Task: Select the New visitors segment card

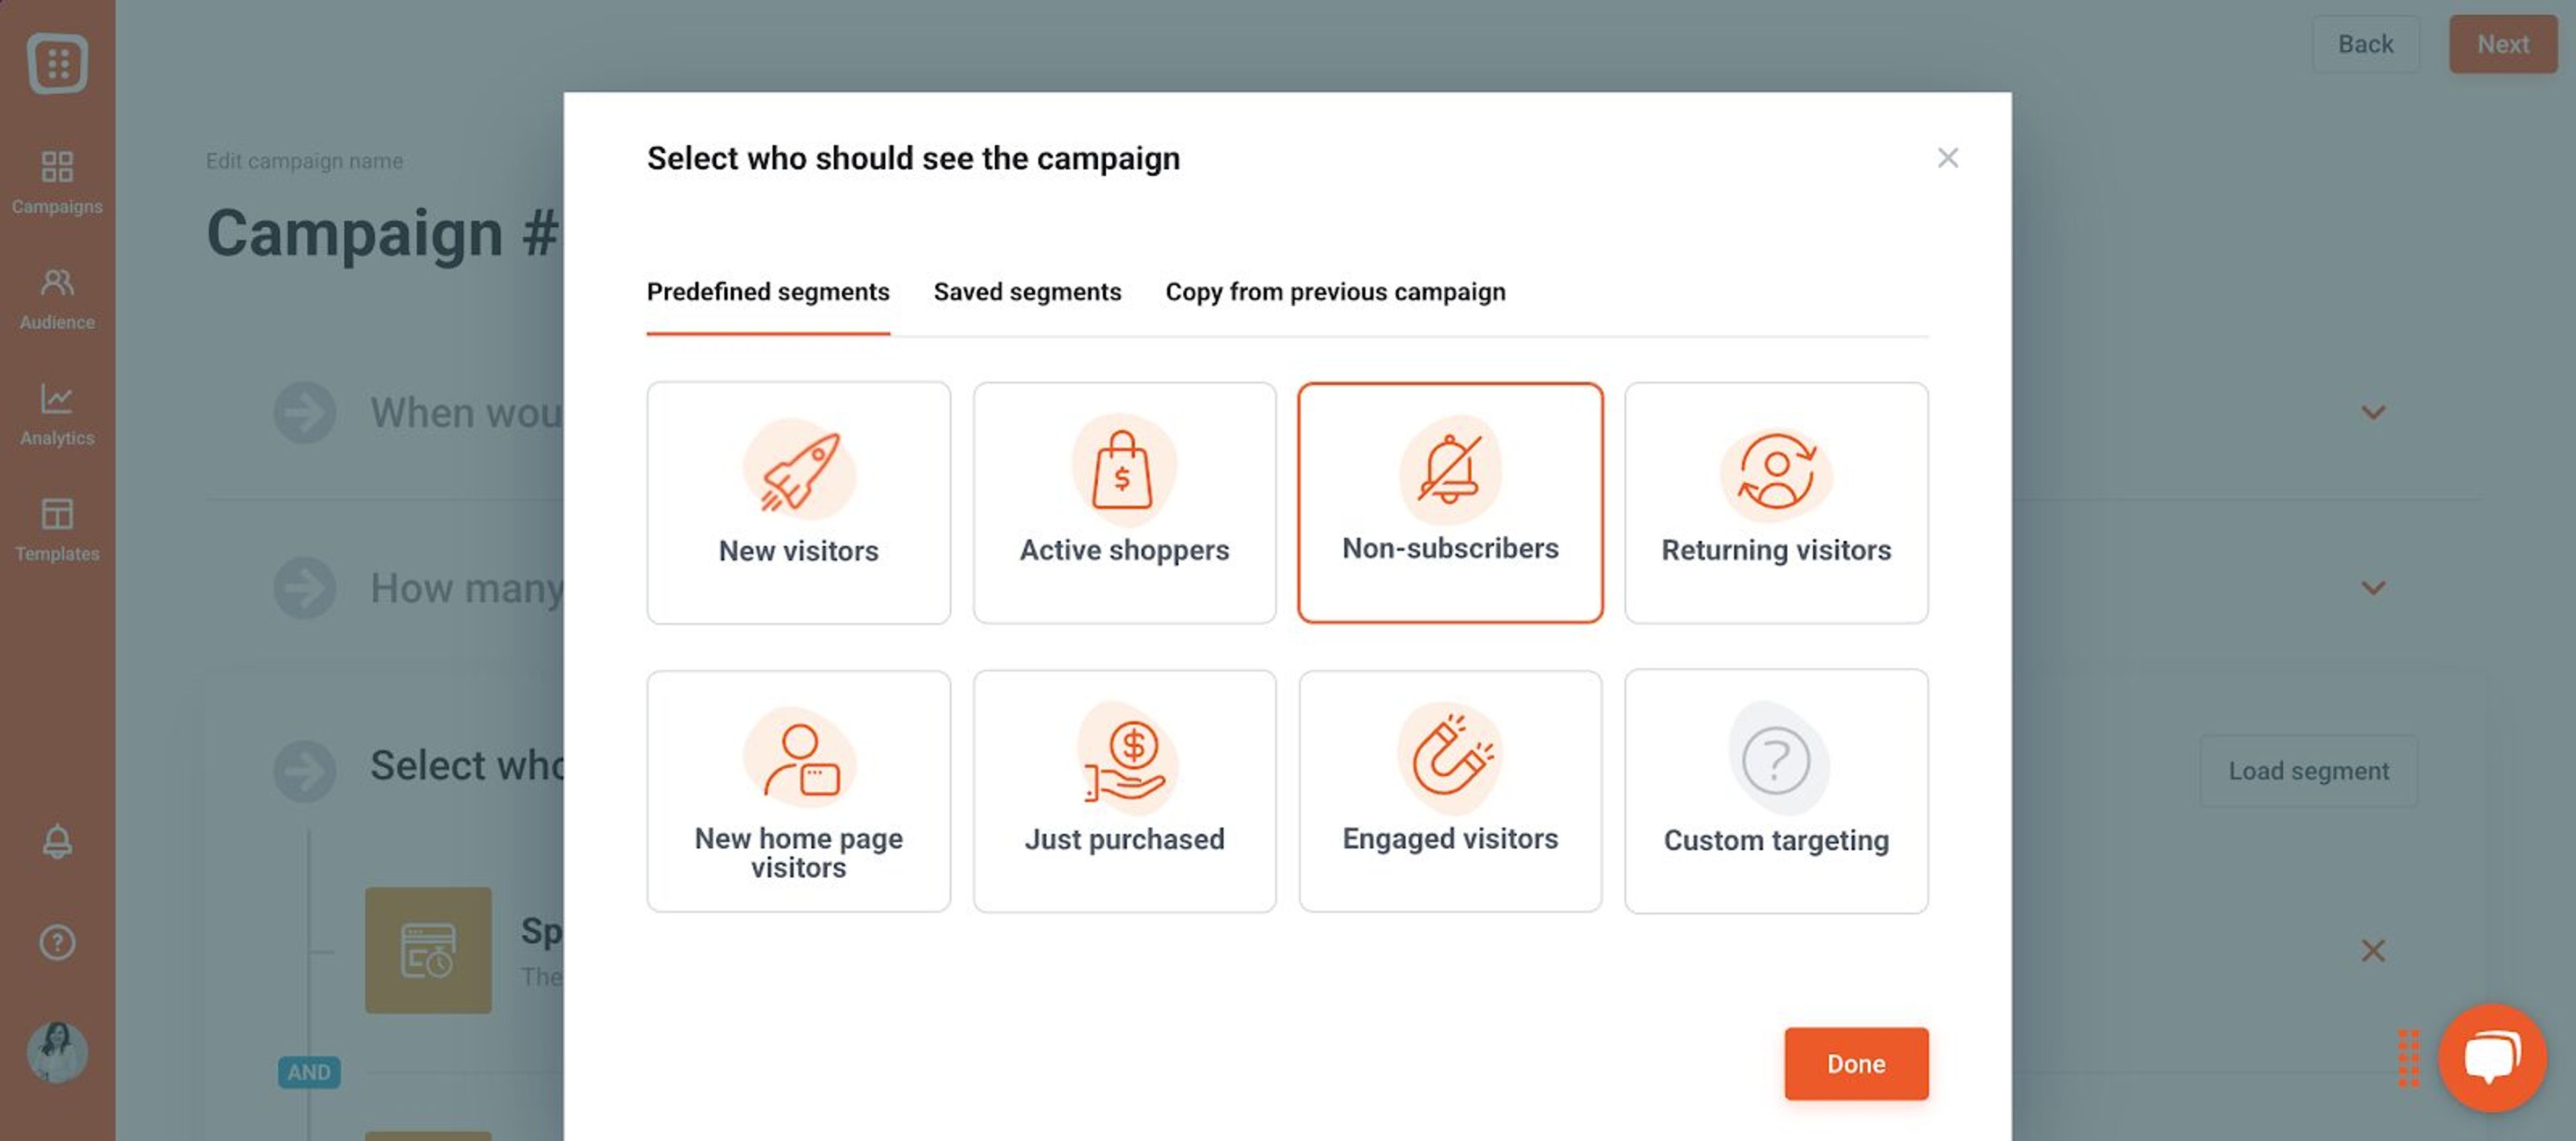Action: pos(798,503)
